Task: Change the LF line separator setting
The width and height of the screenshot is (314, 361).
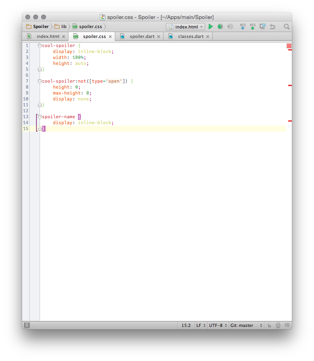Action: [x=201, y=325]
